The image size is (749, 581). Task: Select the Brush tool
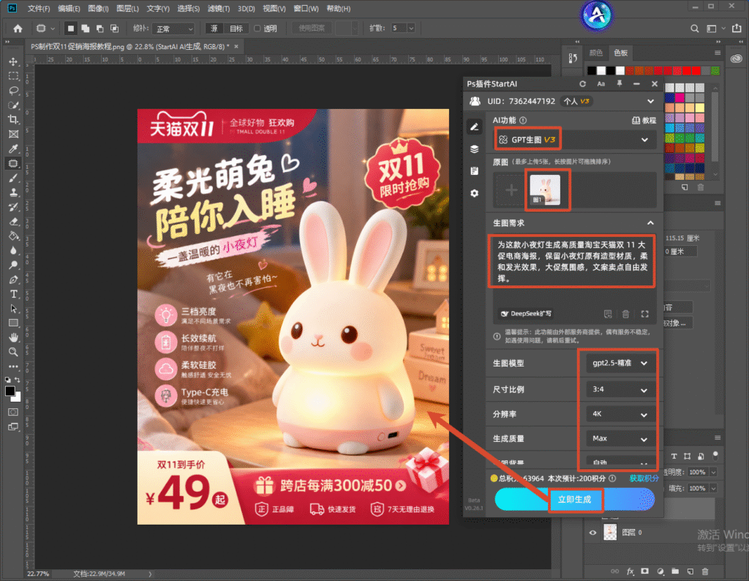click(13, 178)
